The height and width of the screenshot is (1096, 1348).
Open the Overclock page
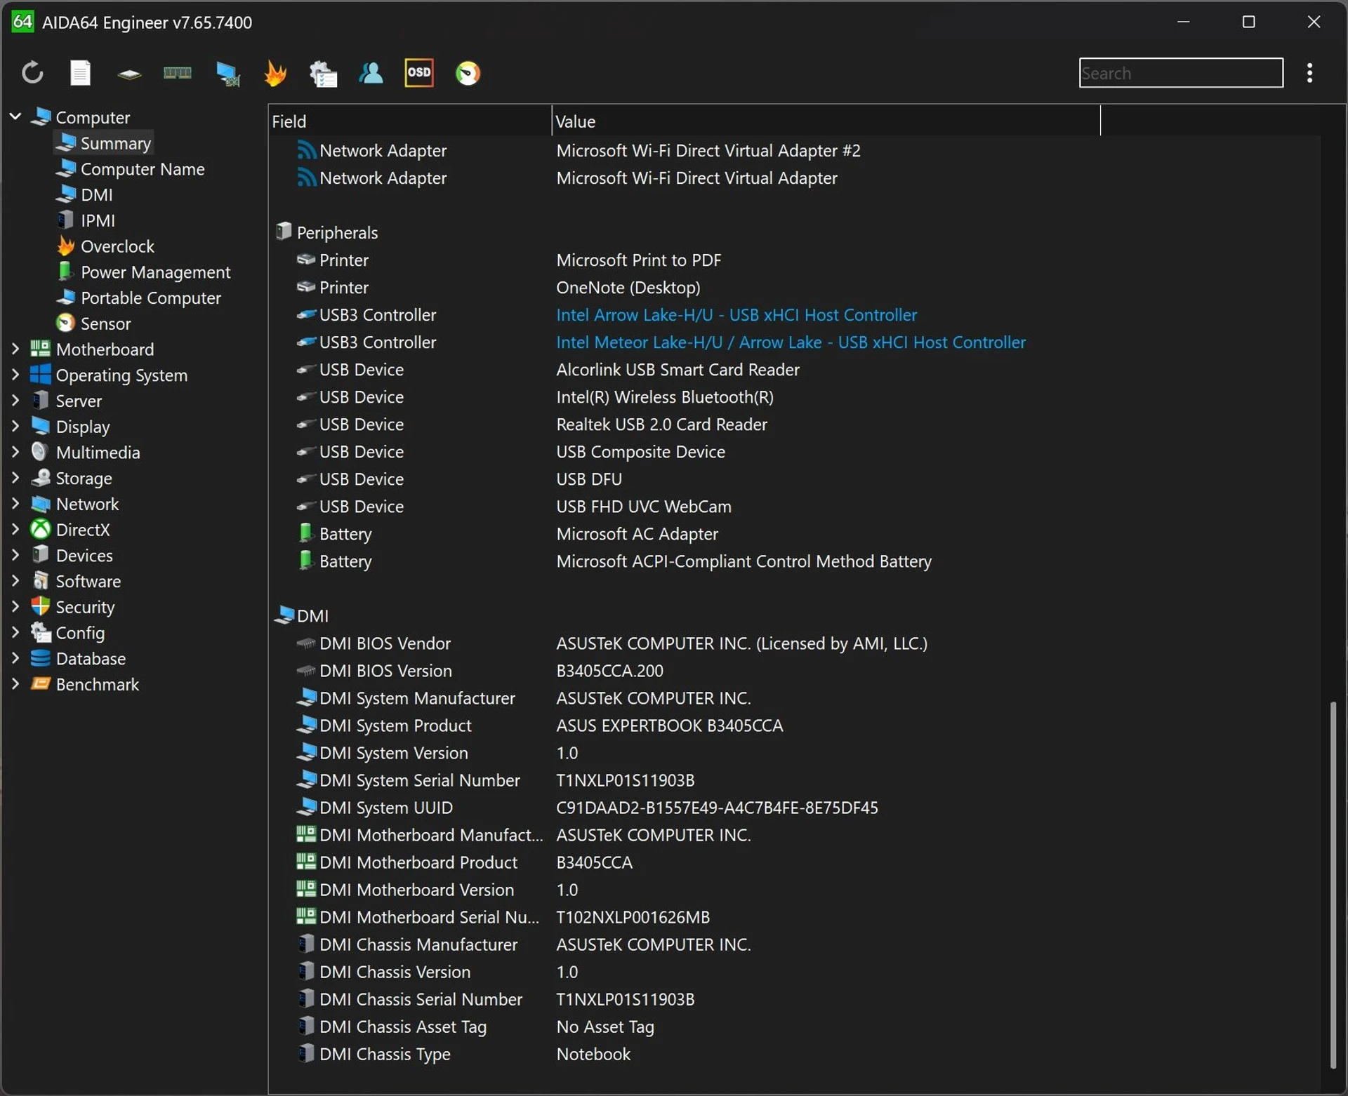(105, 246)
